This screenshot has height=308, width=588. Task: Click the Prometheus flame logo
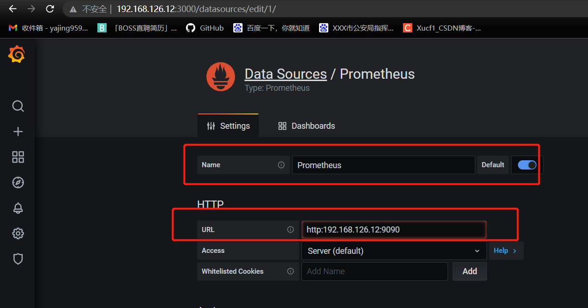click(221, 77)
